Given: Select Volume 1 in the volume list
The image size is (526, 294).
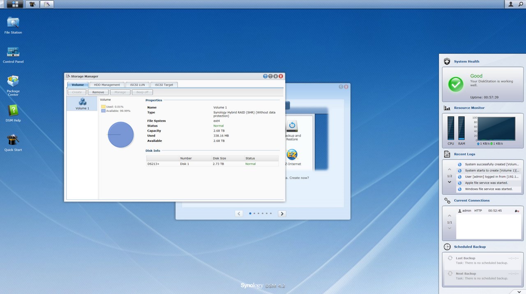Looking at the screenshot, I should point(82,104).
